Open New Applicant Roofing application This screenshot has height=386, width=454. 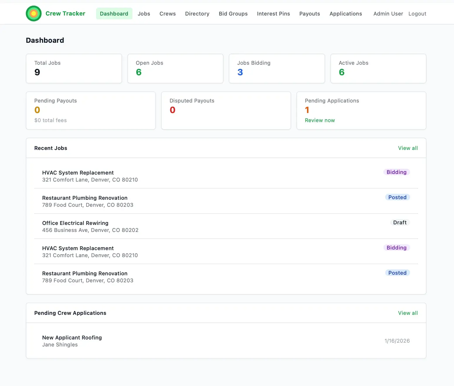[226, 341]
